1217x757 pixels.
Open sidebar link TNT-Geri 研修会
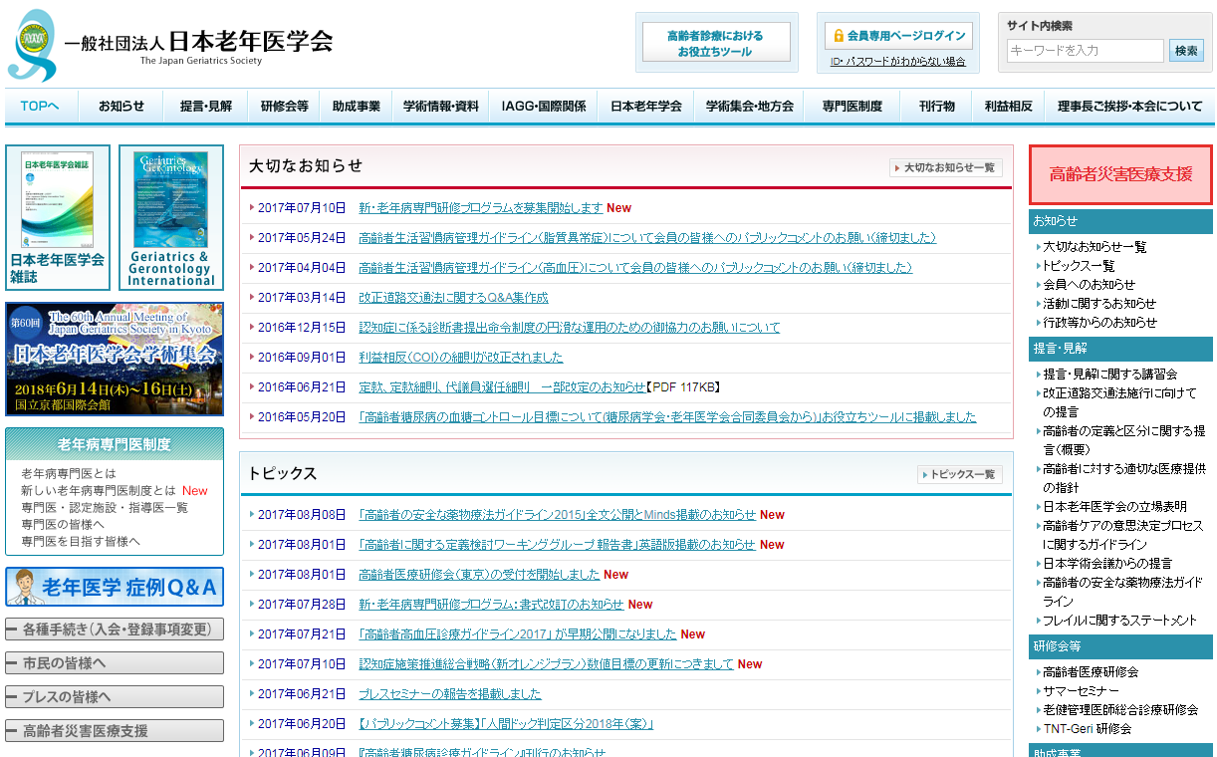click(1088, 728)
